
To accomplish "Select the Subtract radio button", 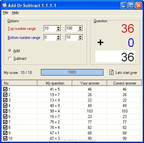I will (10, 58).
